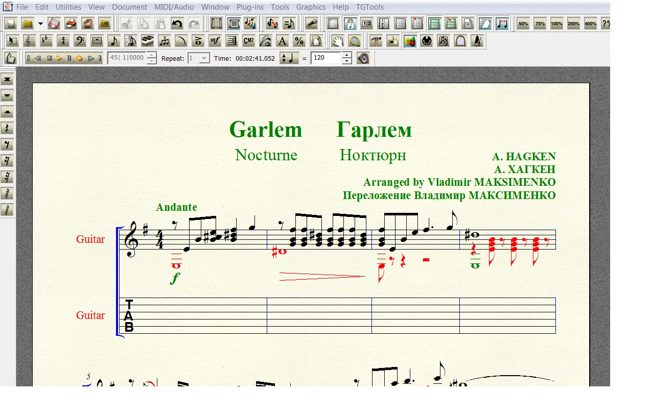Screen dimensions: 651x417
Task: Select the Clef tool (bass clef)
Action: pyautogui.click(x=80, y=41)
